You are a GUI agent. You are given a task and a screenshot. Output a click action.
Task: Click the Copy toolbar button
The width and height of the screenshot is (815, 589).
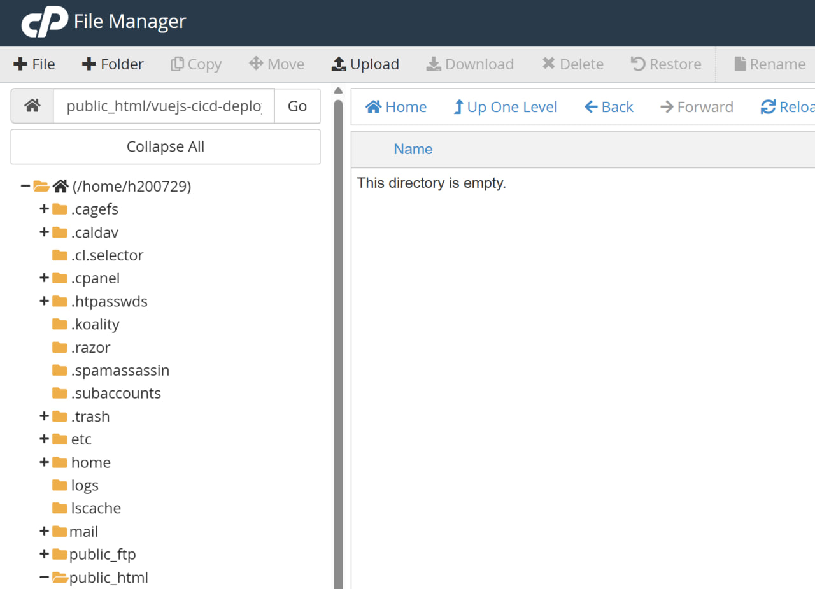[196, 64]
